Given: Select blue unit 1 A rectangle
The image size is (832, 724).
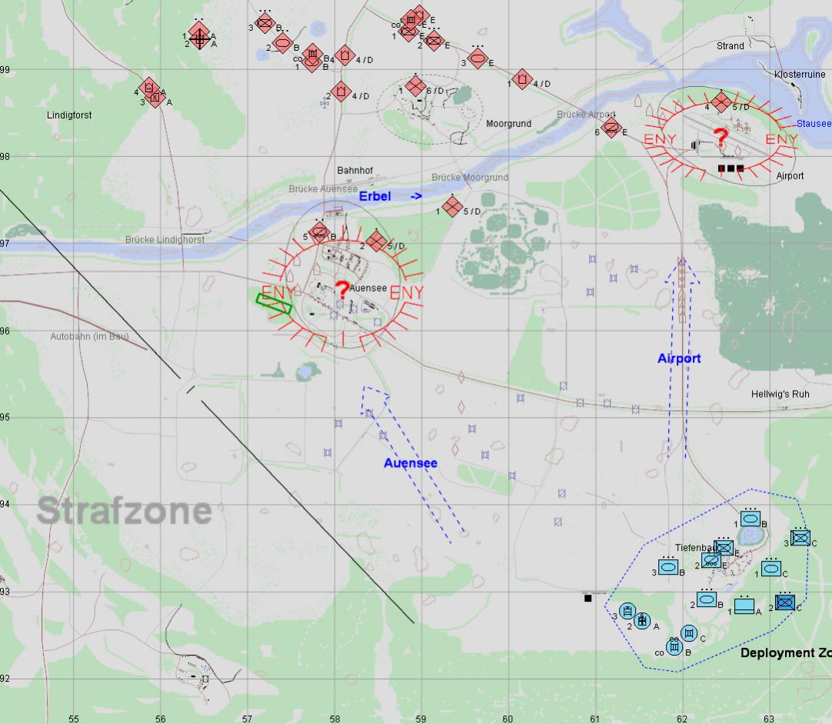Looking at the screenshot, I should tap(744, 606).
